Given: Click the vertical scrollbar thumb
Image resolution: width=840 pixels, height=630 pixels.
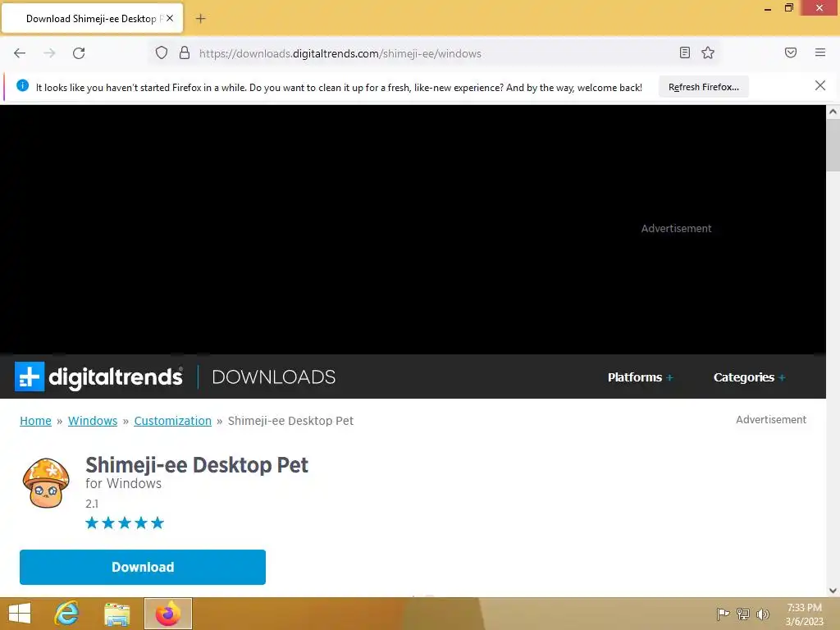Looking at the screenshot, I should pos(833,145).
